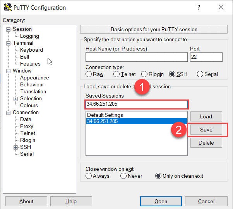Select the Serial connection type radio button

(200, 74)
